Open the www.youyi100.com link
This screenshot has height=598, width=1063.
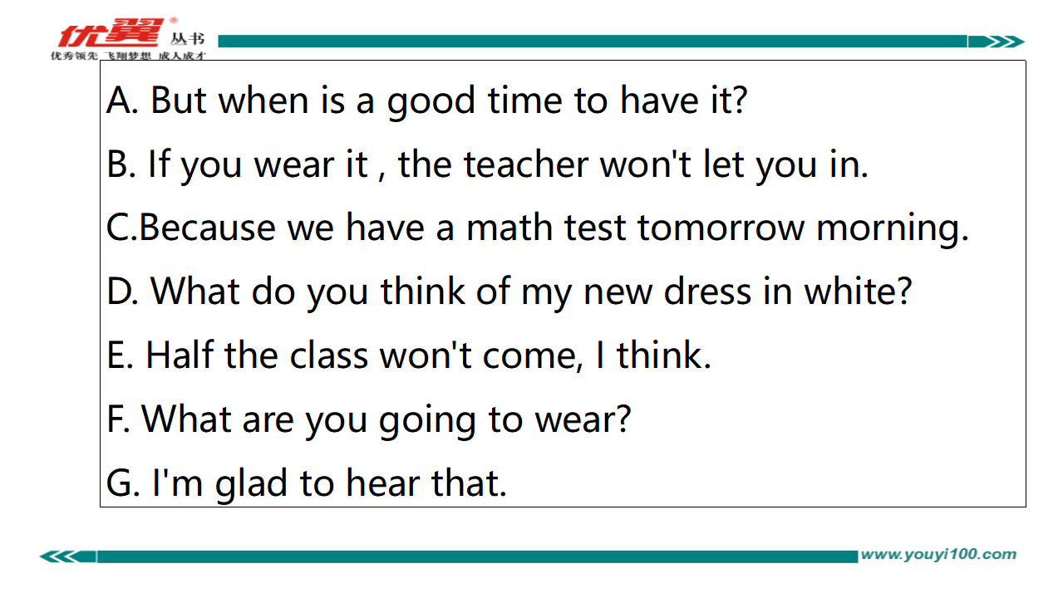point(938,555)
